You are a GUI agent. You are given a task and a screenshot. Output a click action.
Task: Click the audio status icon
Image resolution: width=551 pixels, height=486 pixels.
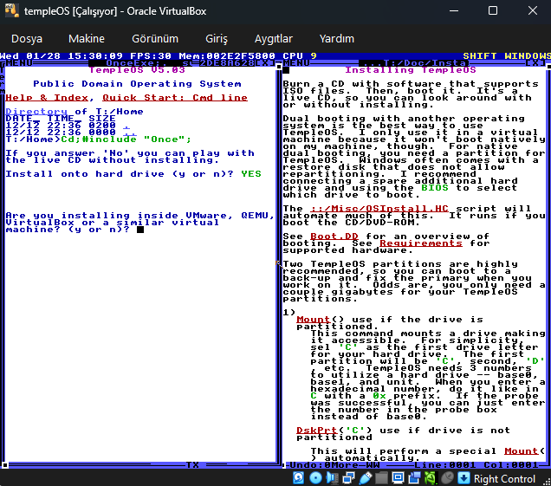tap(332, 478)
